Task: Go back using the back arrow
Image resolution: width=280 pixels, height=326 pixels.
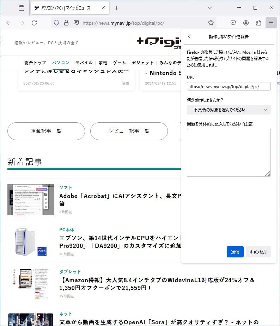Action: [x=9, y=23]
